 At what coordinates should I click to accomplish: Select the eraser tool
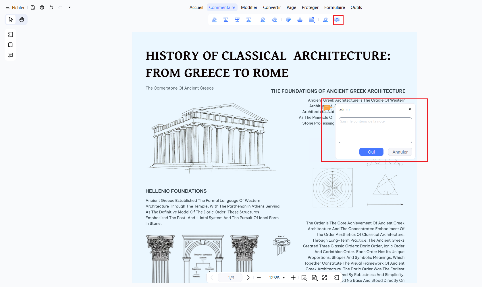coord(274,20)
